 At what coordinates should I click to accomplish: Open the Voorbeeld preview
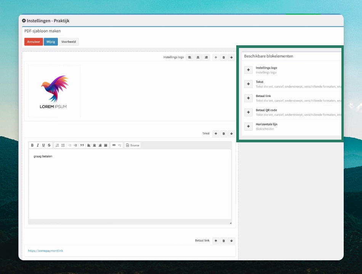pos(69,42)
